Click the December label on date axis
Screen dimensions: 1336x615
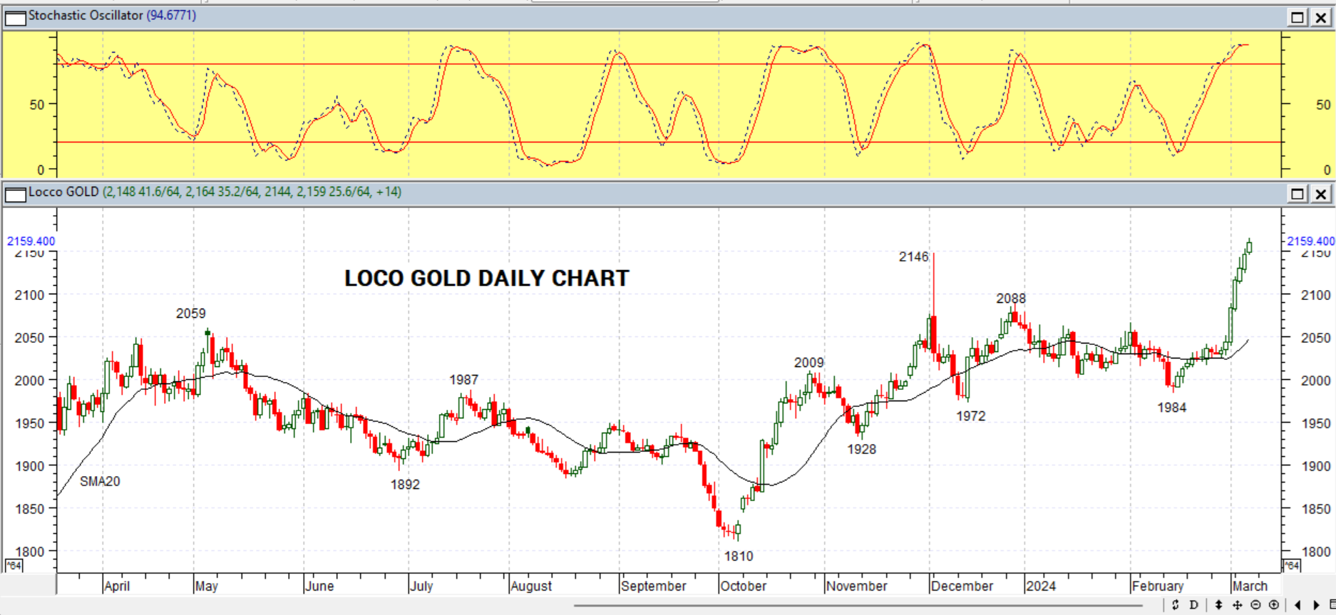pyautogui.click(x=962, y=586)
